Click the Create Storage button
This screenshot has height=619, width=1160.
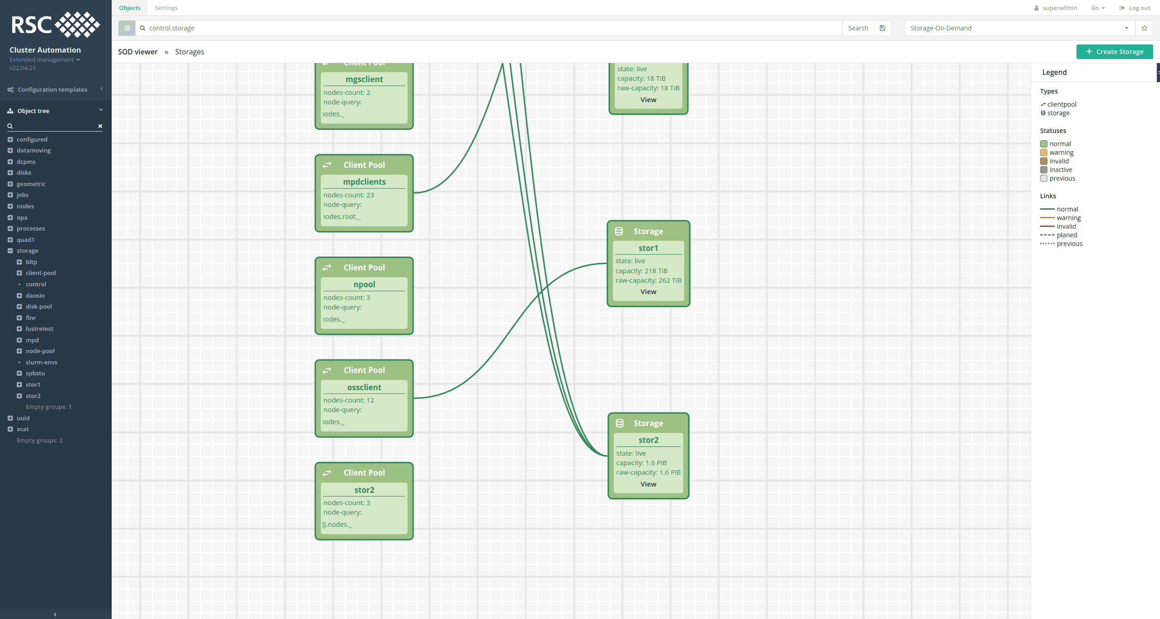coord(1115,51)
